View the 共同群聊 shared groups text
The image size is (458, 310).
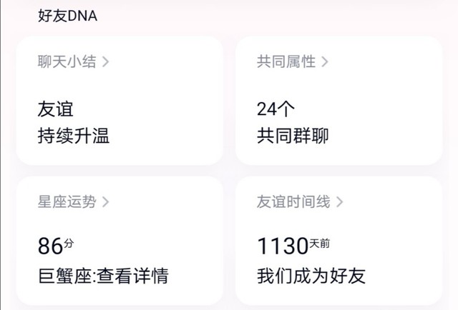[292, 136]
